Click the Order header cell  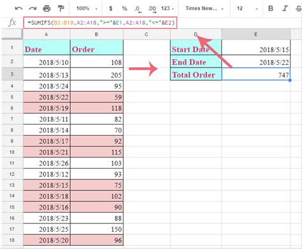(97, 47)
